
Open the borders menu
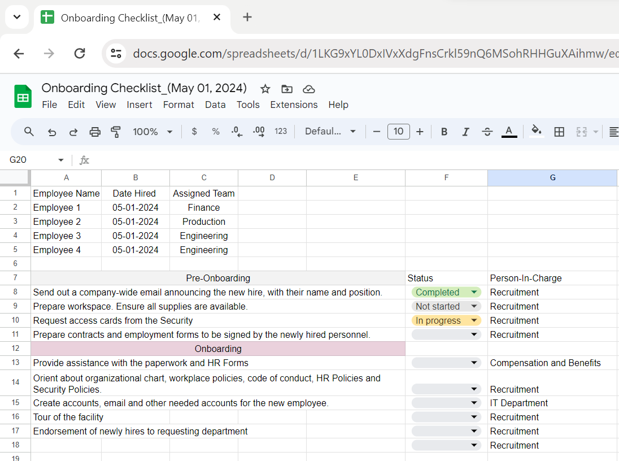pos(559,132)
